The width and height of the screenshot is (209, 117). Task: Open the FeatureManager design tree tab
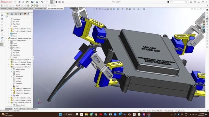[8, 14]
